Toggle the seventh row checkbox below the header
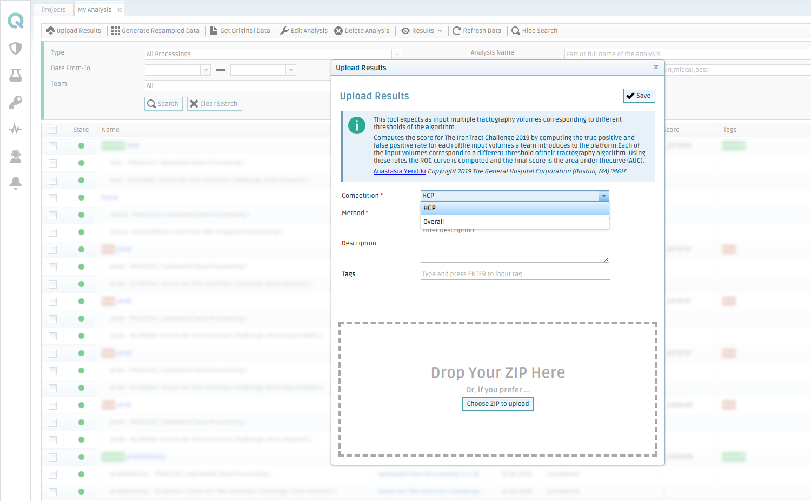 tap(52, 250)
